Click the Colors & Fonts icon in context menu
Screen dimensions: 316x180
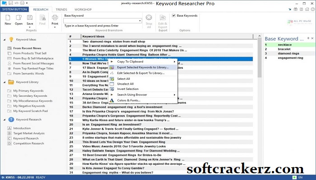point(112,100)
